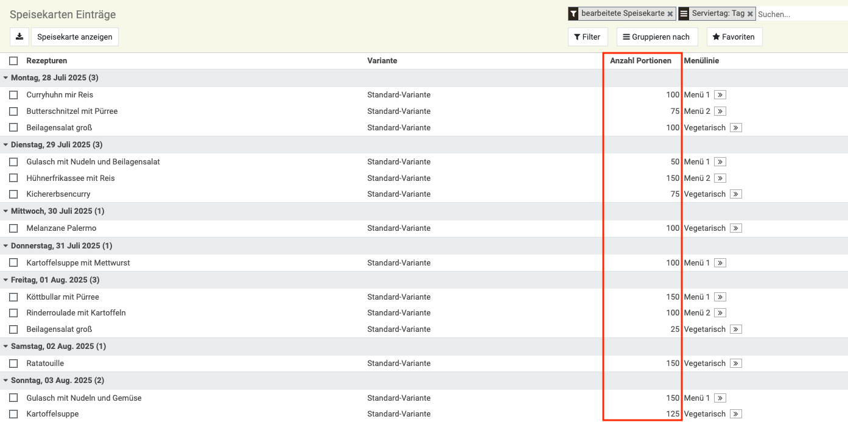Select all rows with header checkbox
The height and width of the screenshot is (422, 848).
pos(13,61)
